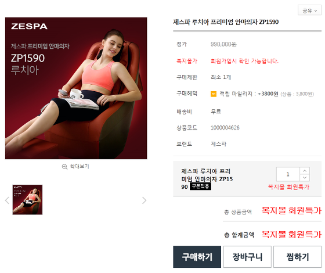This screenshot has width=325, height=273.
Task: Click the 구매하기 buy button
Action: (197, 257)
